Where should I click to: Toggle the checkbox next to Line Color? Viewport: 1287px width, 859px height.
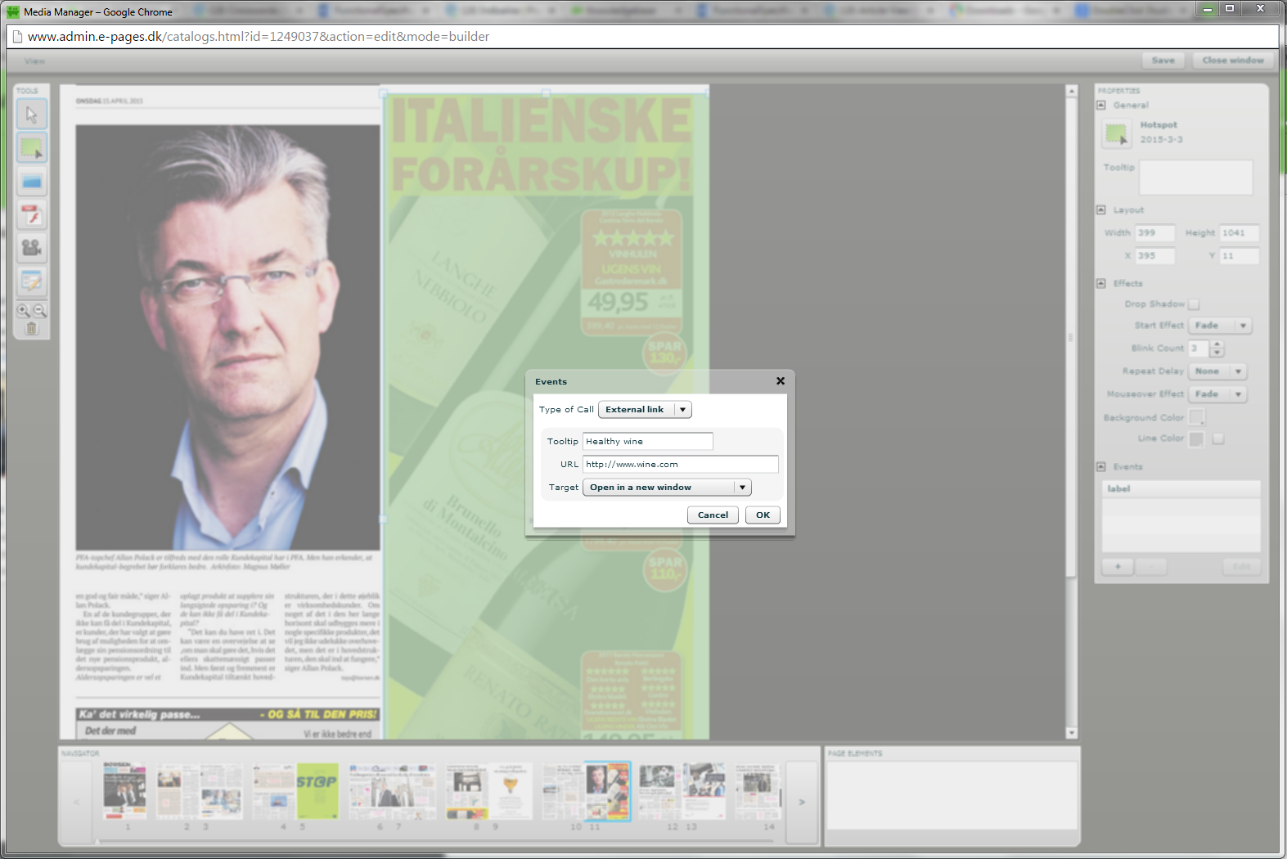click(1218, 439)
